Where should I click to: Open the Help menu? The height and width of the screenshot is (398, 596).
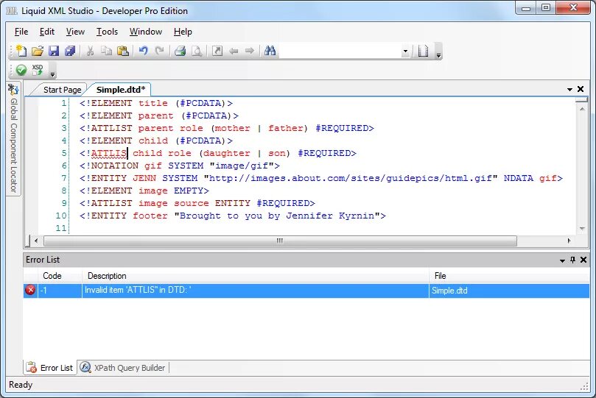click(x=183, y=32)
